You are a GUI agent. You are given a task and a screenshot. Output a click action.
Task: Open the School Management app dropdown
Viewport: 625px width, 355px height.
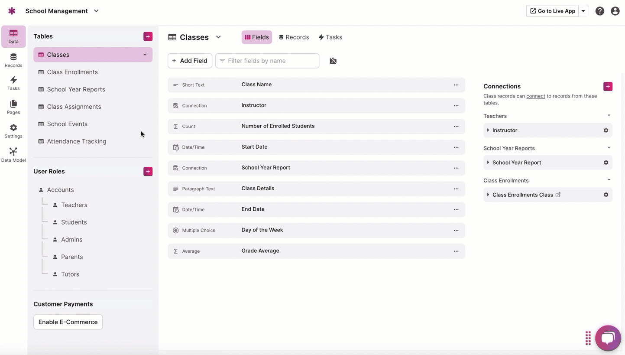click(x=96, y=11)
